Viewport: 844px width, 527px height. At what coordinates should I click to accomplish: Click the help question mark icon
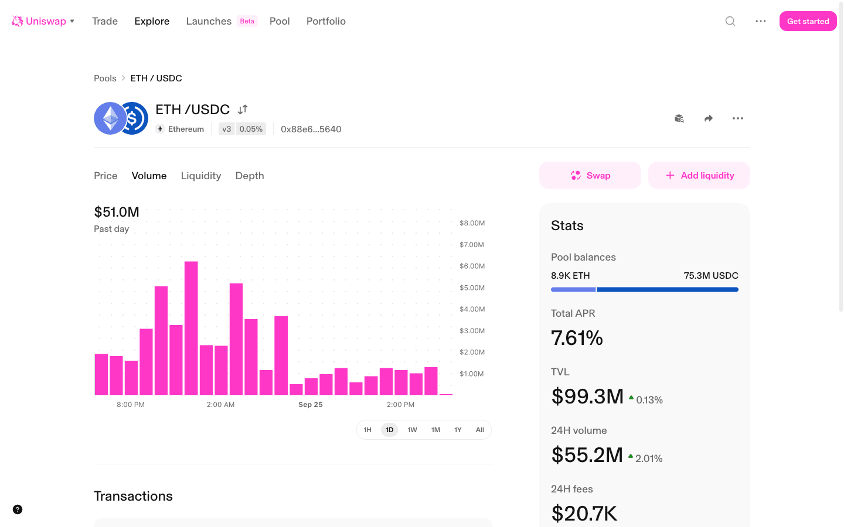click(18, 509)
